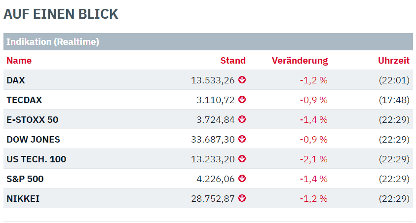Click the red arrow icon next to TECDAX

(242, 100)
